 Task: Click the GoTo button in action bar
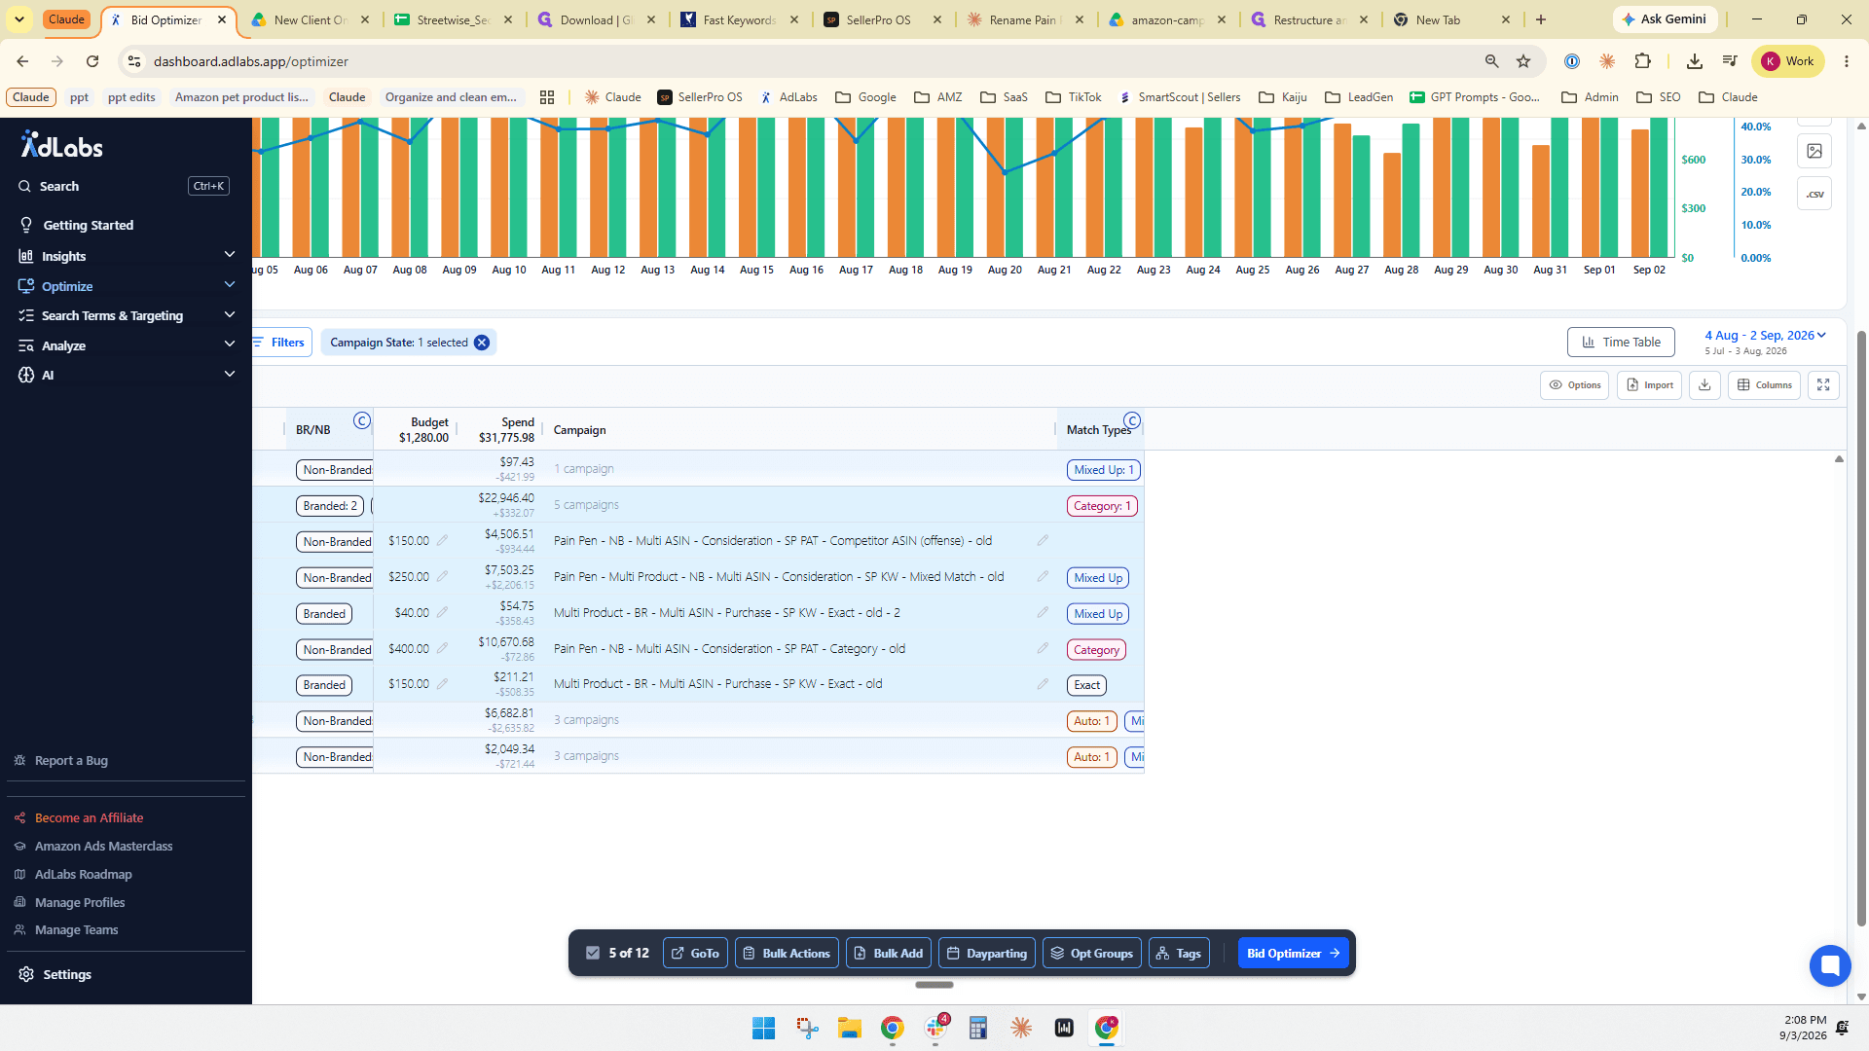coord(695,953)
